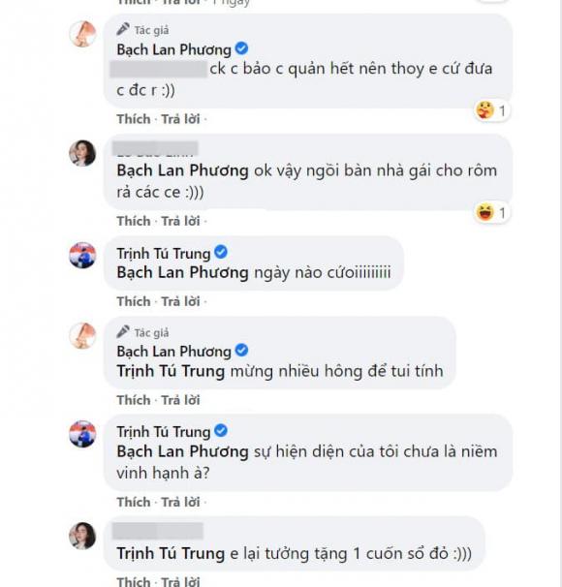Open the avatar on the cuốn sổ đỏ comment

[x=82, y=536]
